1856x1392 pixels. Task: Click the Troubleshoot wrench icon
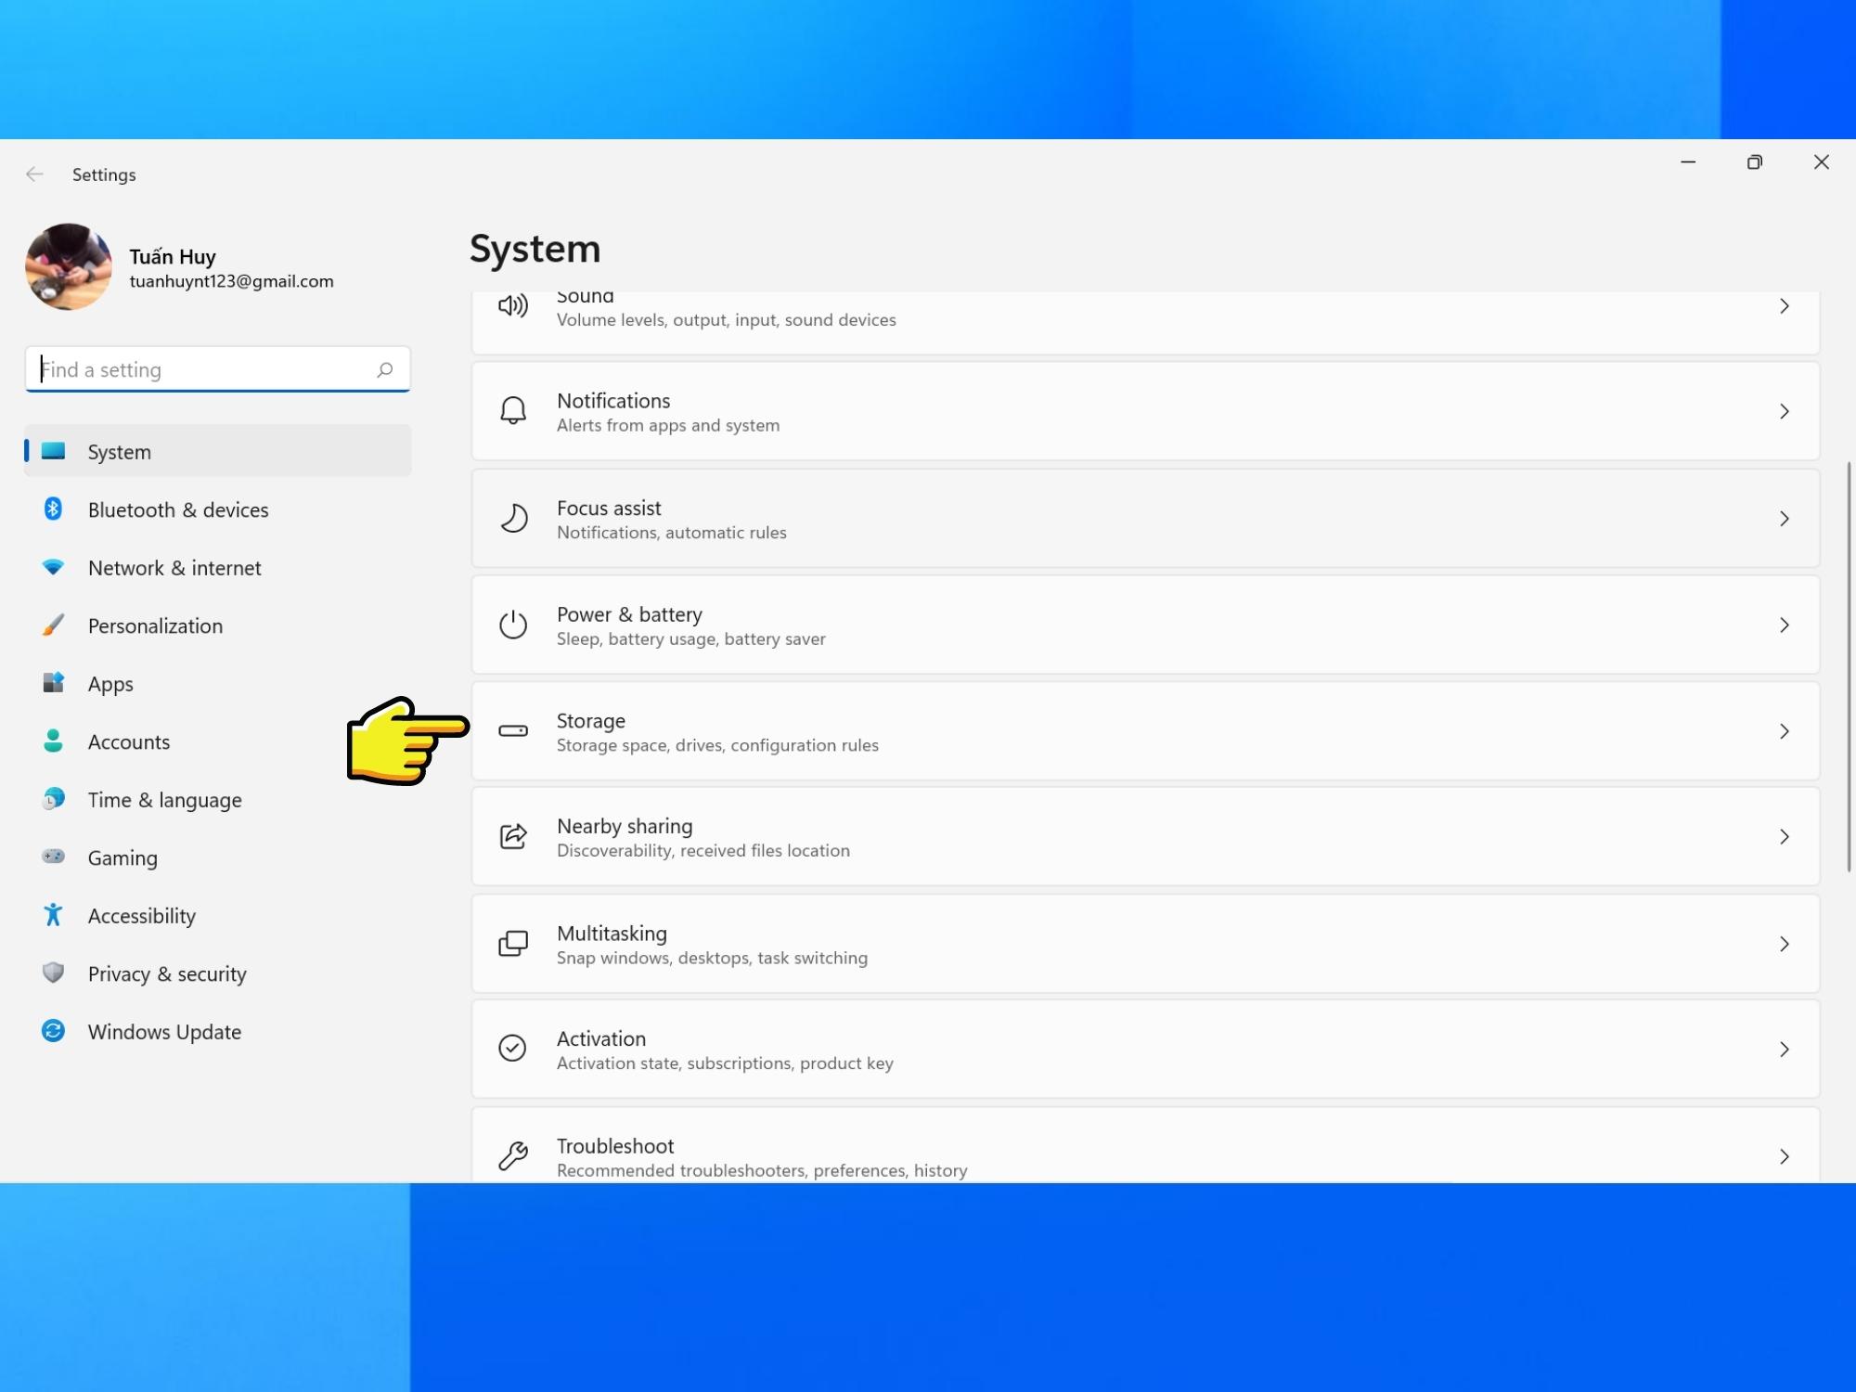pyautogui.click(x=513, y=1155)
